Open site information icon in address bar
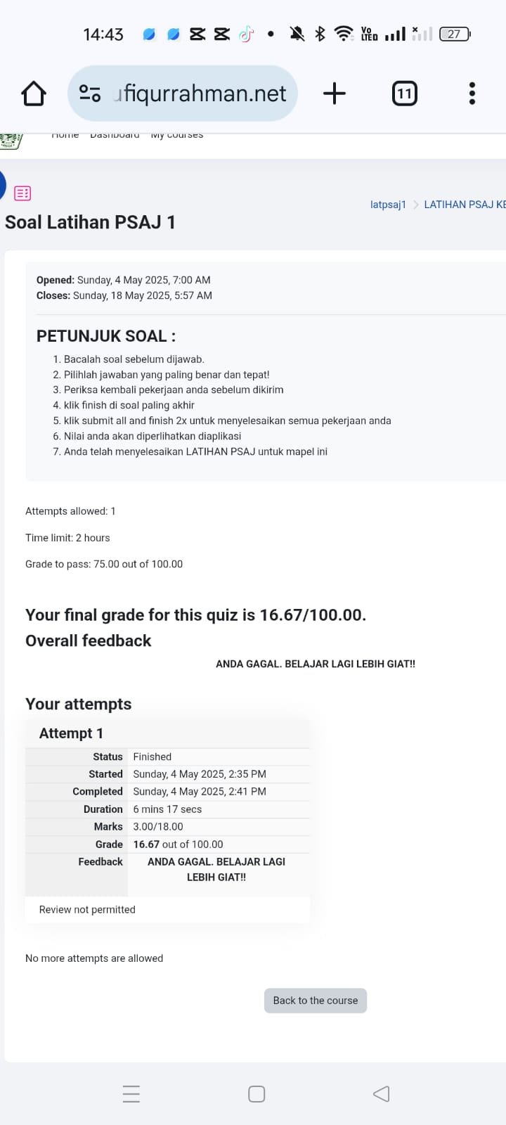This screenshot has height=1125, width=506. click(90, 94)
